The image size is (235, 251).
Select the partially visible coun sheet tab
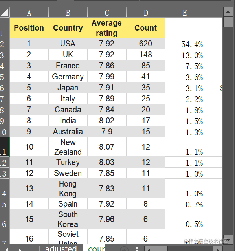(95, 248)
